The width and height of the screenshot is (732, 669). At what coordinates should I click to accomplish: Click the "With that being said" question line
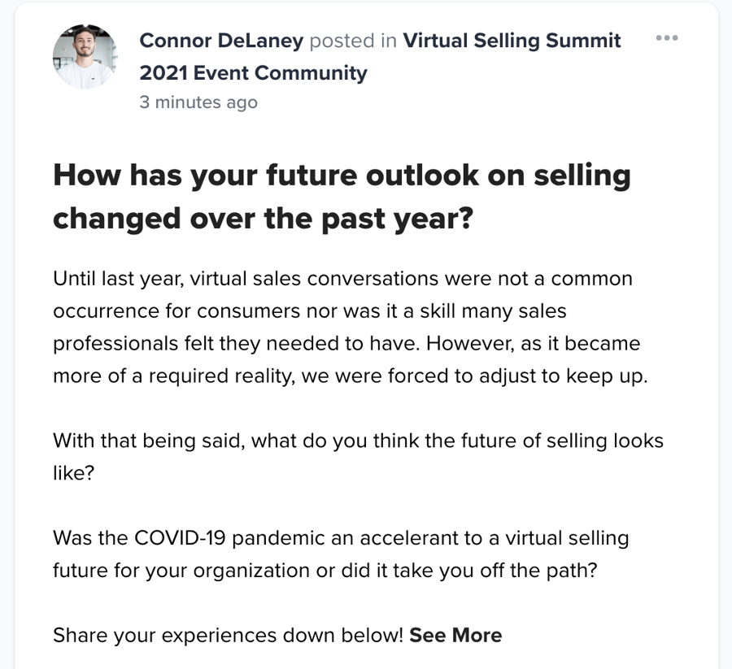[x=358, y=441]
